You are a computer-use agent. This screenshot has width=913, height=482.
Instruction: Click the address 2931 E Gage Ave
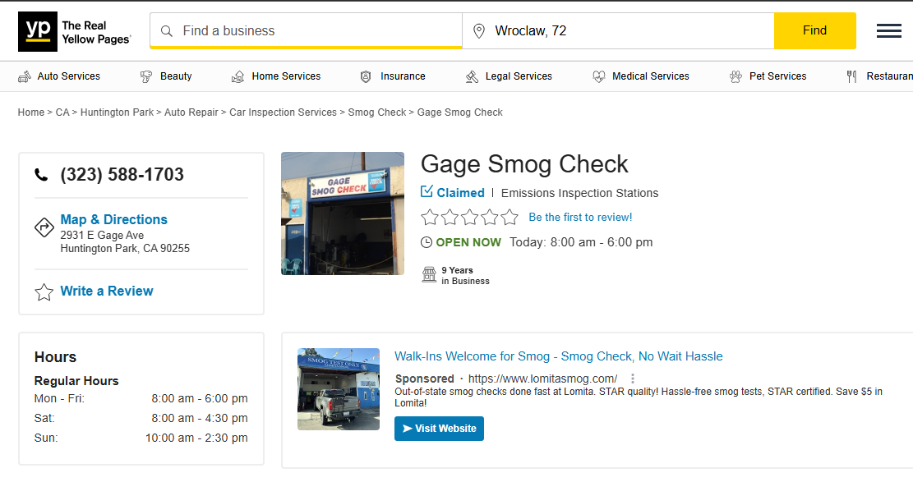click(x=102, y=235)
